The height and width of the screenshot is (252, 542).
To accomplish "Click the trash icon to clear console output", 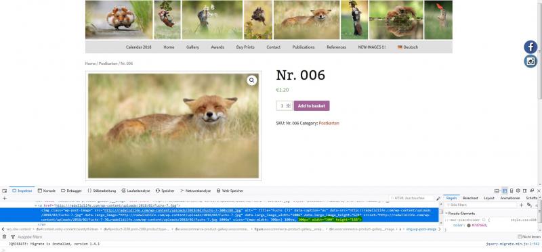I will (x=4, y=237).
